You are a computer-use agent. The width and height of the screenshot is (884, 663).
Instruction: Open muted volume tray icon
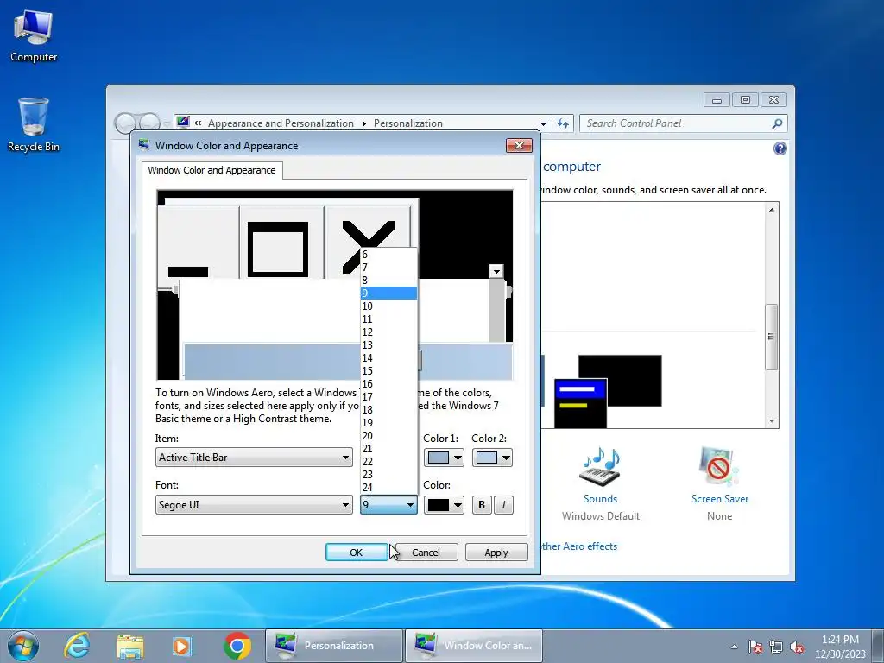point(797,647)
